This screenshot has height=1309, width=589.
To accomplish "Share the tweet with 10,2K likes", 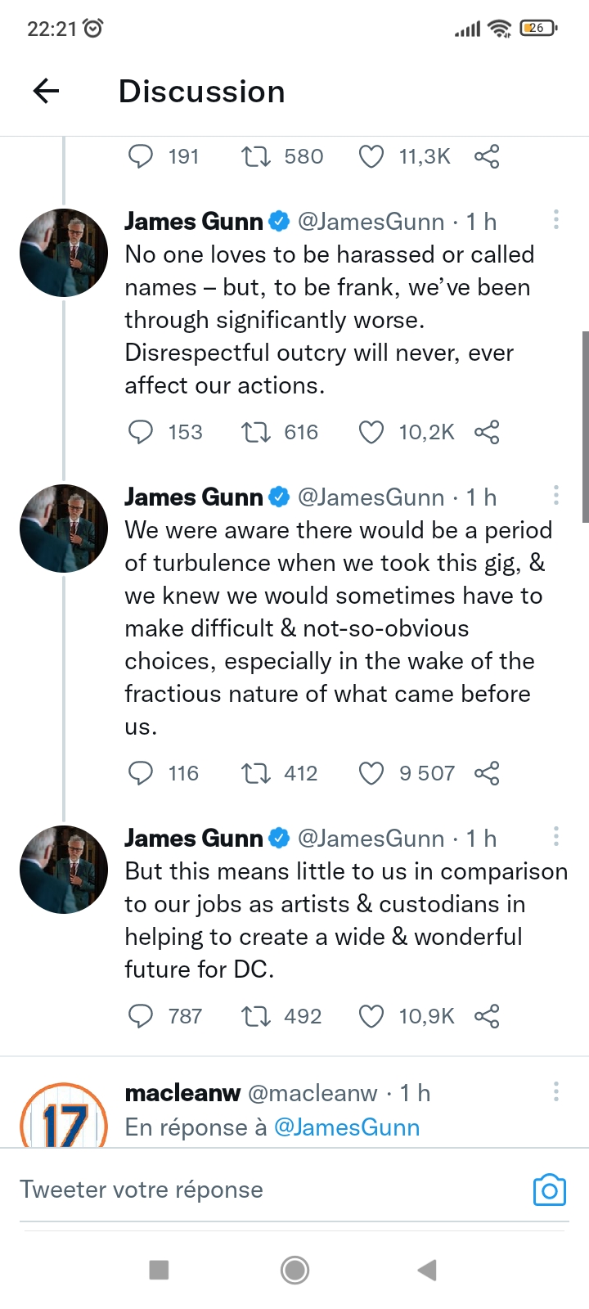I will pos(487,432).
